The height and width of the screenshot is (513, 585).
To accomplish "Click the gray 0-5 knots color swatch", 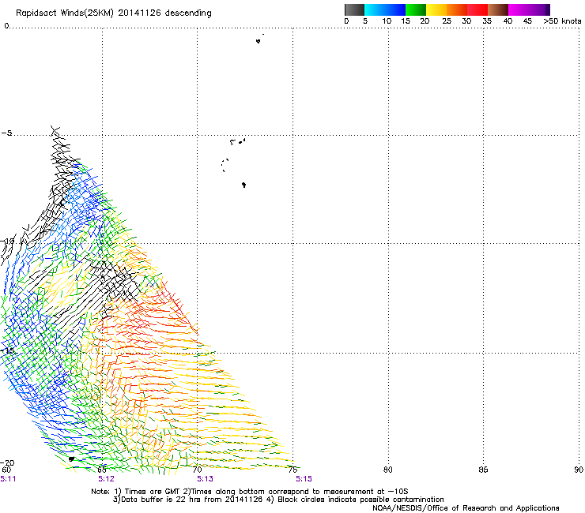I will pyautogui.click(x=354, y=9).
